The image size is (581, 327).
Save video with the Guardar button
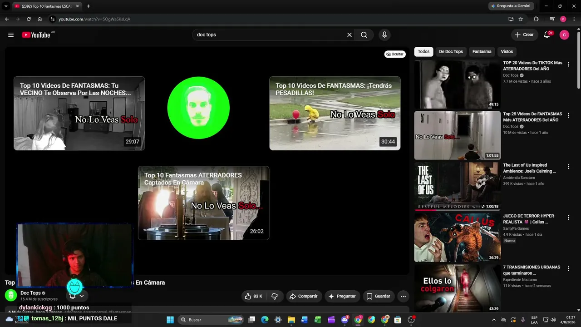tap(378, 296)
